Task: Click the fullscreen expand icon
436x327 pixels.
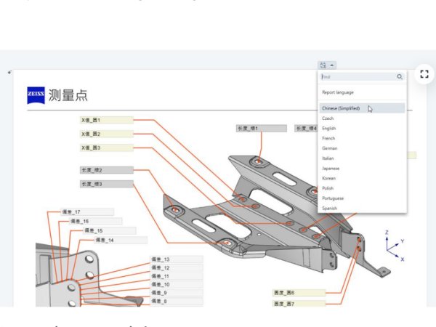Action: [x=424, y=74]
